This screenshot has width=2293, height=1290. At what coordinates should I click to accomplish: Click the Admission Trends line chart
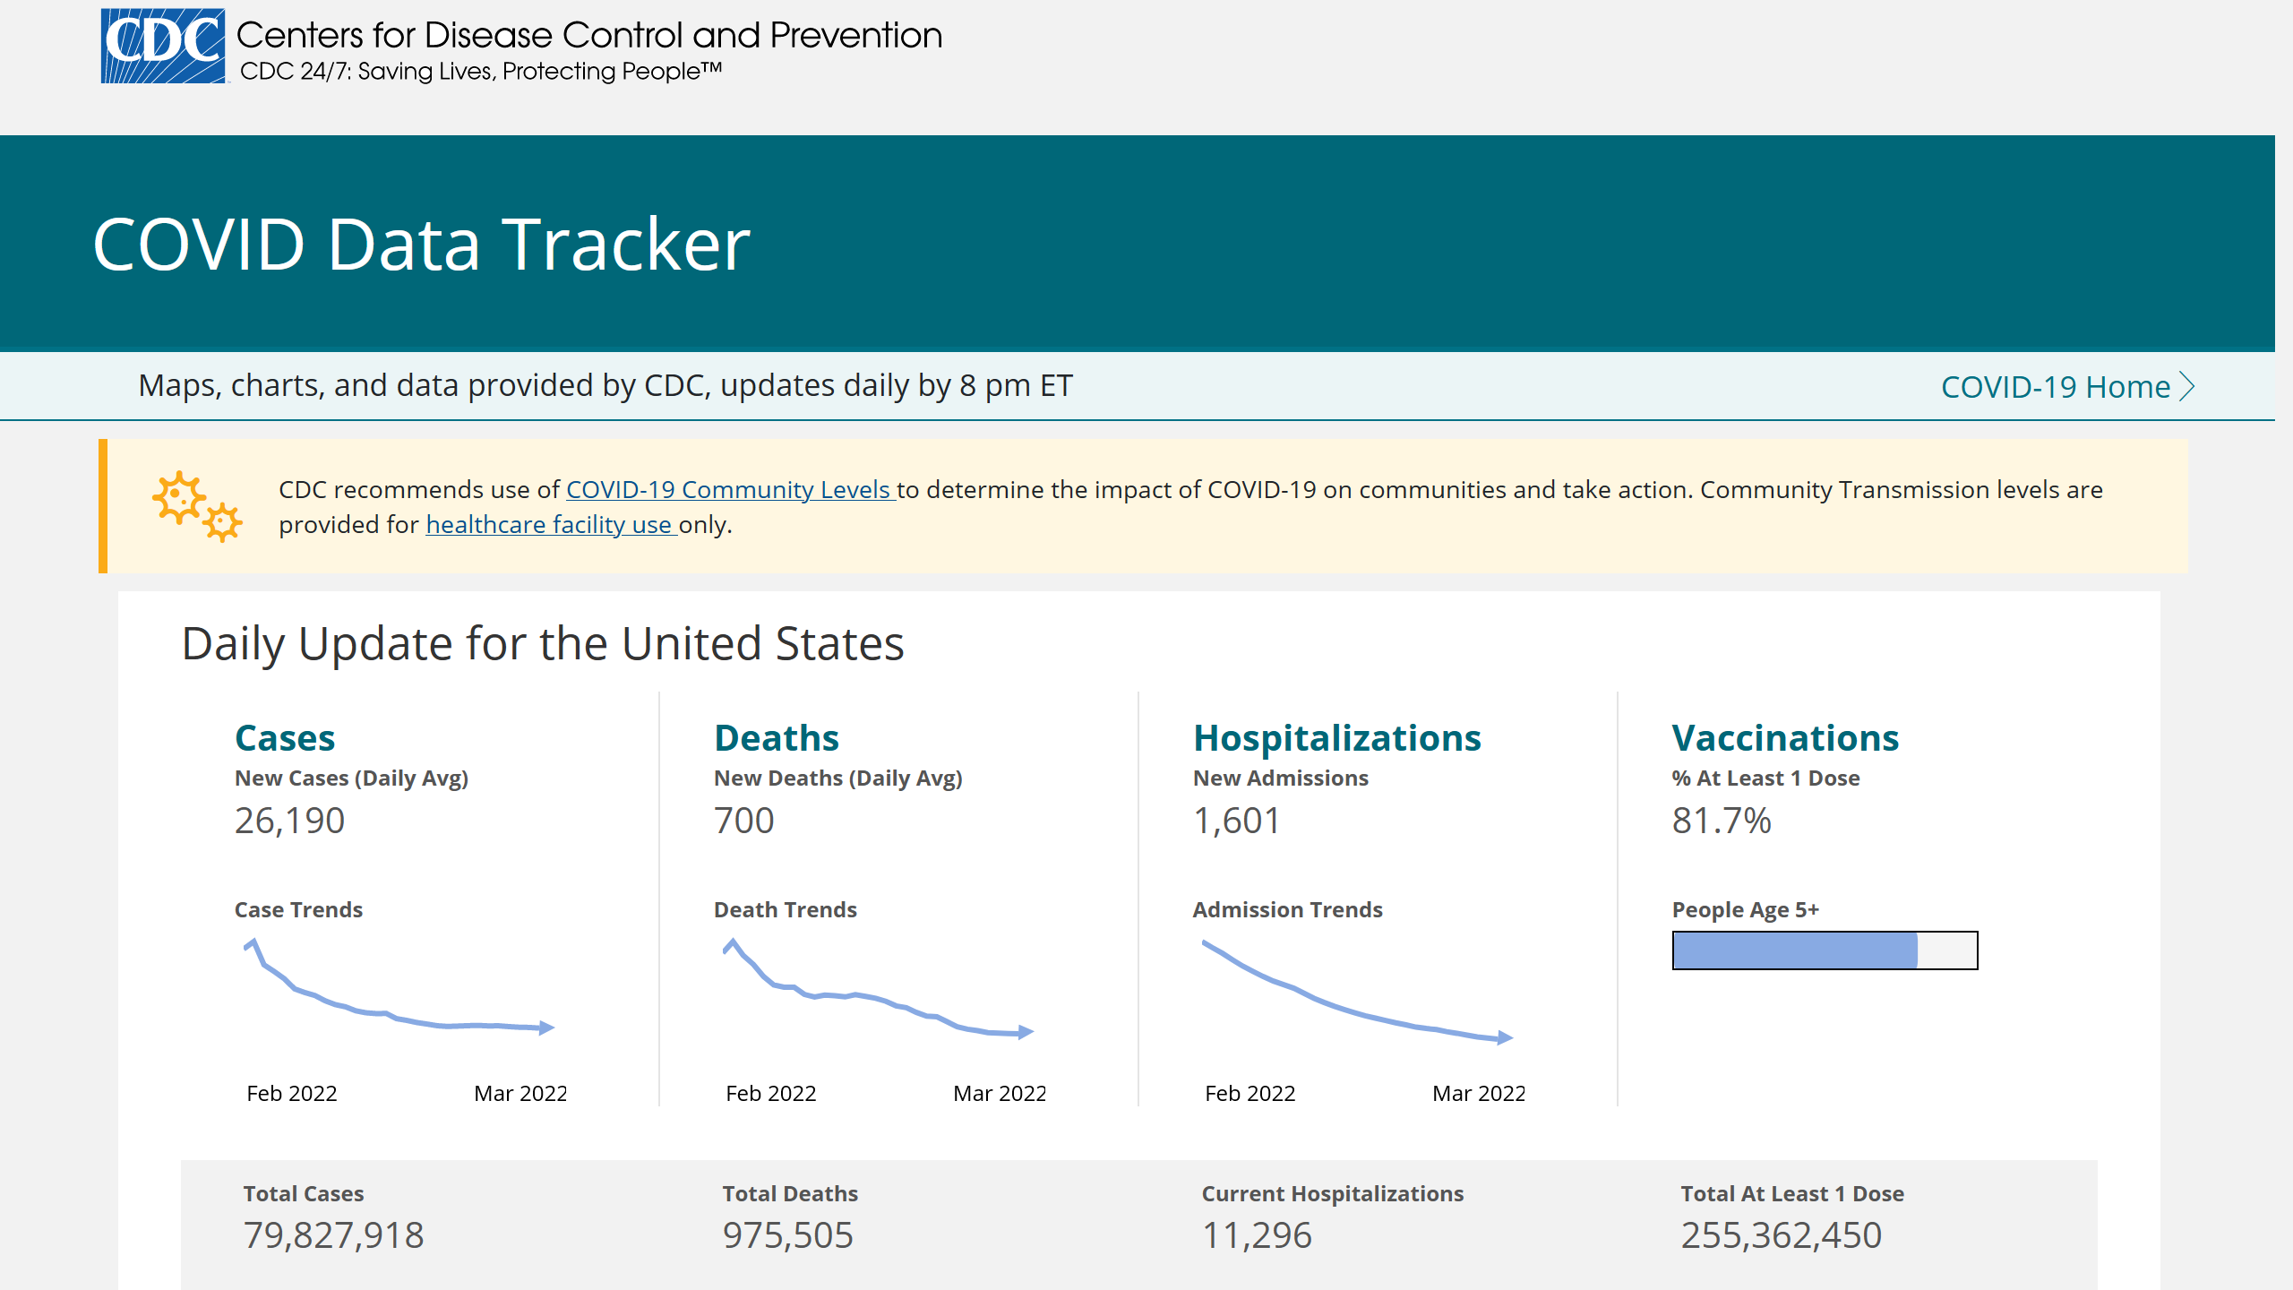coord(1358,992)
